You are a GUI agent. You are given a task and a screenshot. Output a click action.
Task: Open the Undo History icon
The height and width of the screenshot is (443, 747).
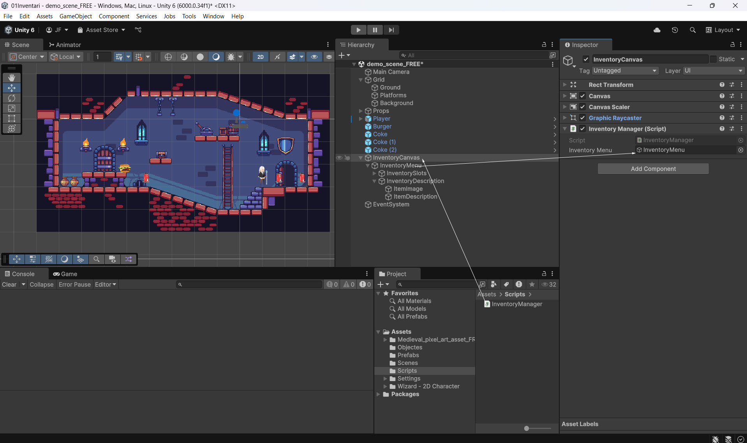pyautogui.click(x=675, y=30)
